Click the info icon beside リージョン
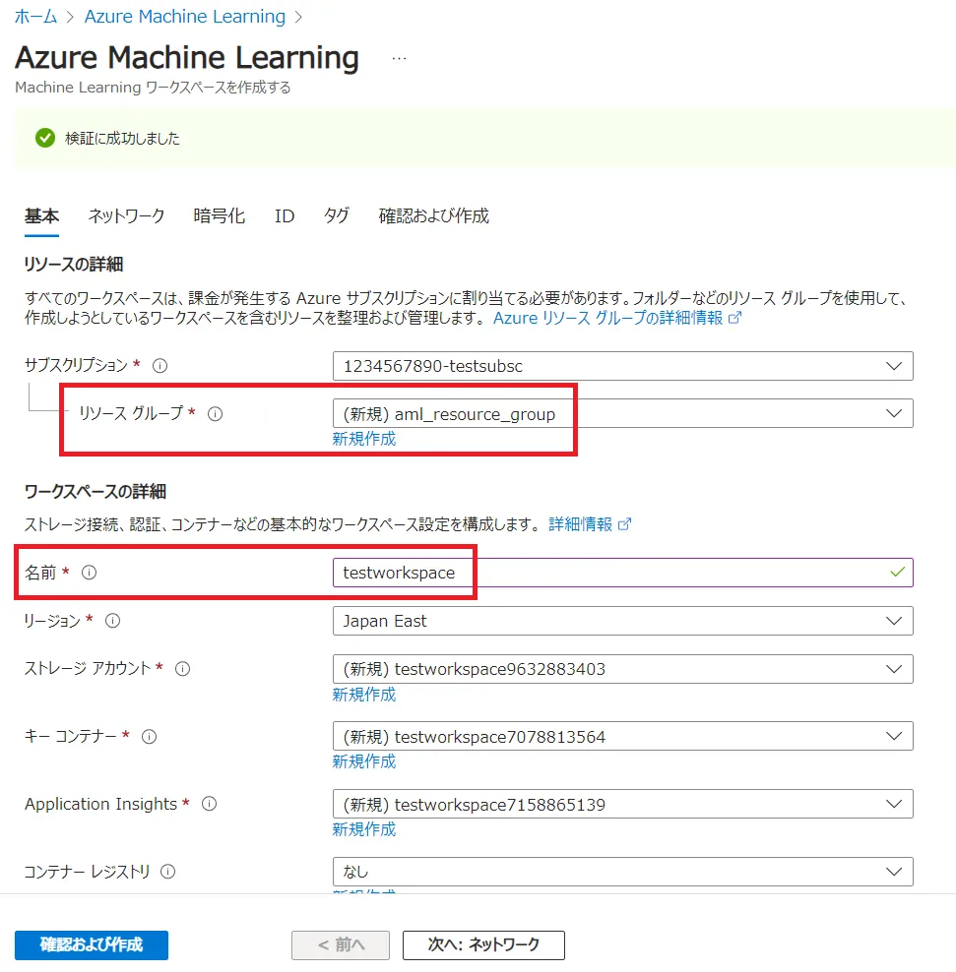This screenshot has height=972, width=956. [x=112, y=621]
